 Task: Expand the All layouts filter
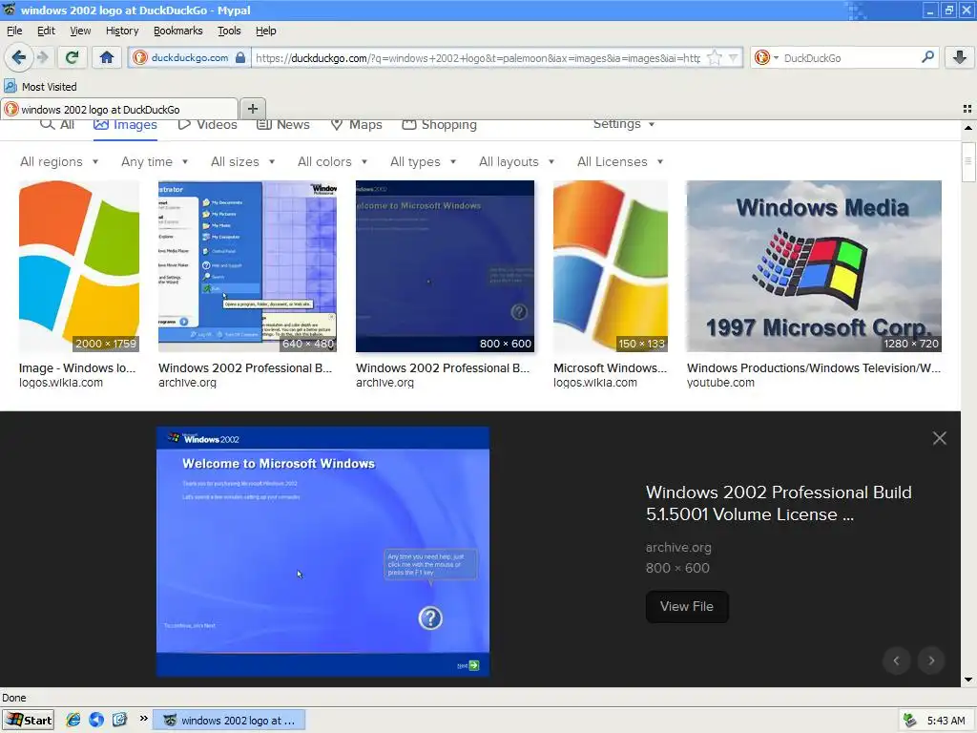516,161
